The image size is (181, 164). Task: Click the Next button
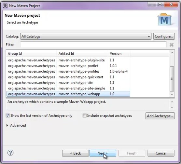coord(103,153)
